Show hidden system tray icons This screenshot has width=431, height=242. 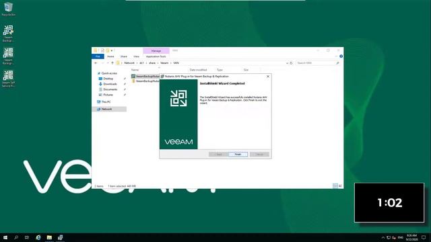click(x=383, y=237)
